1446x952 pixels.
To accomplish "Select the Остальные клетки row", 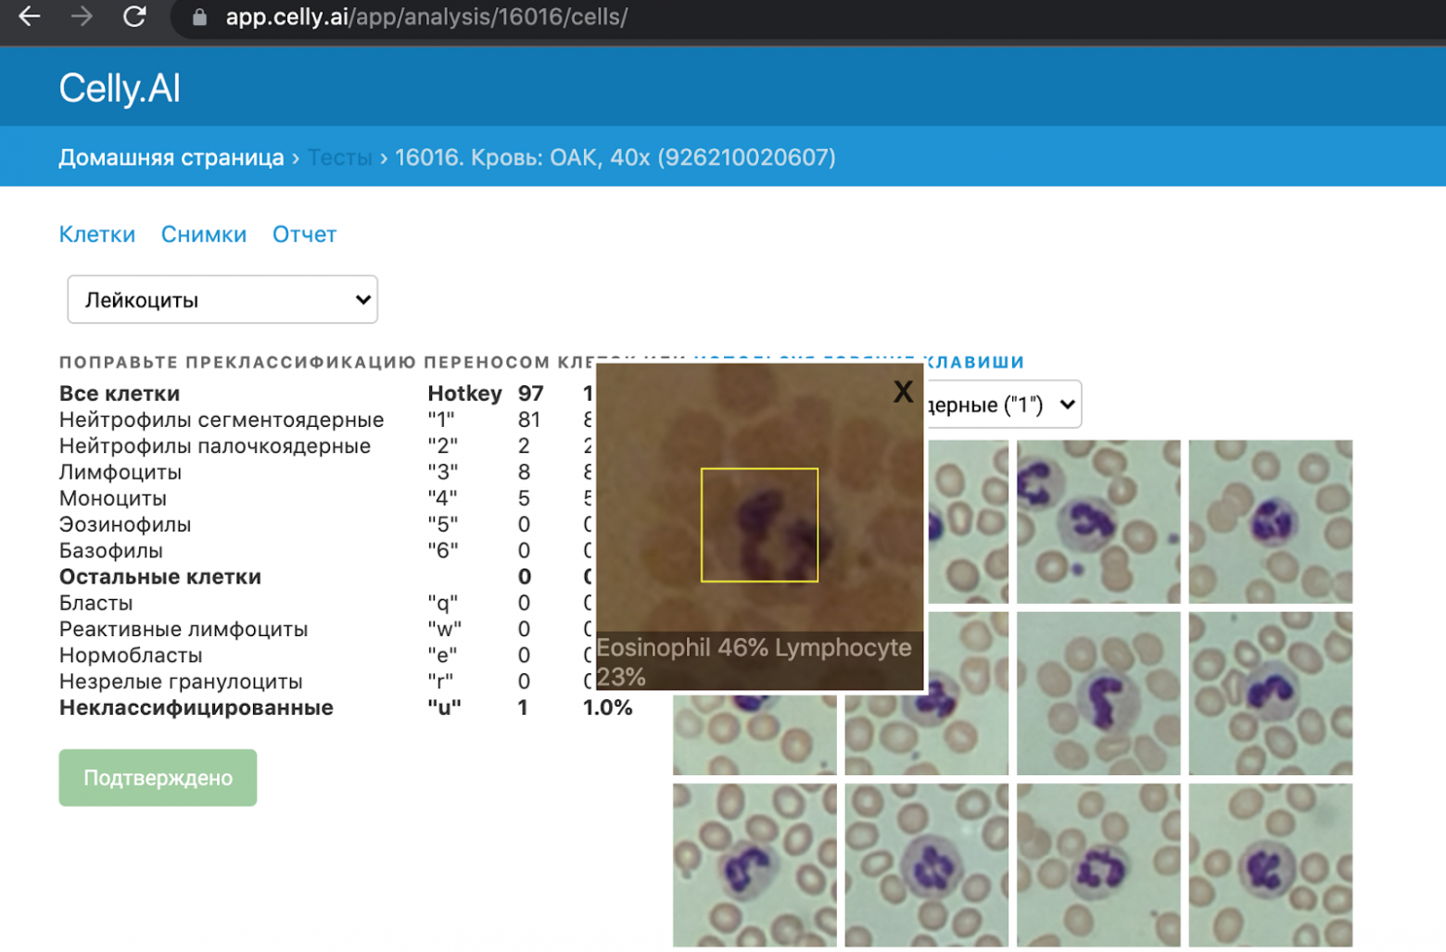I will [160, 577].
